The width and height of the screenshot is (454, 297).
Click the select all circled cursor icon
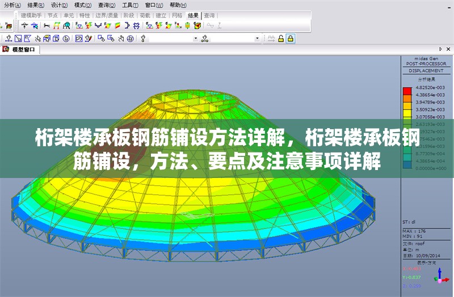[x=66, y=39]
